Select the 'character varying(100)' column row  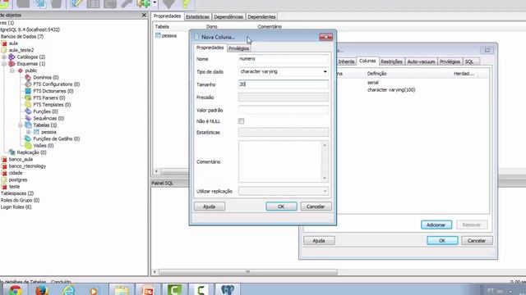[x=391, y=89]
